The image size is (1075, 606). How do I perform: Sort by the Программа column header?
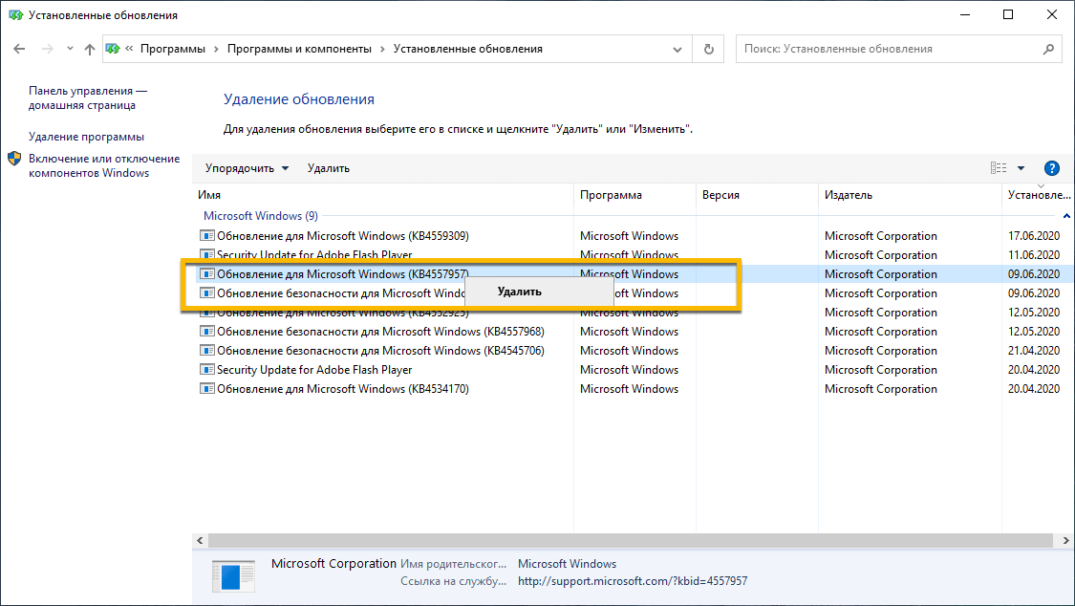point(634,195)
